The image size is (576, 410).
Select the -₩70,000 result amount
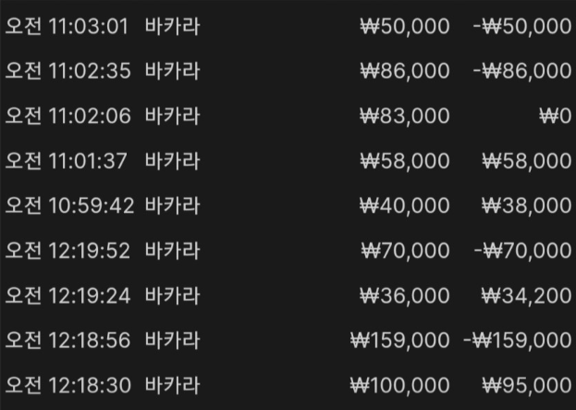click(x=521, y=251)
